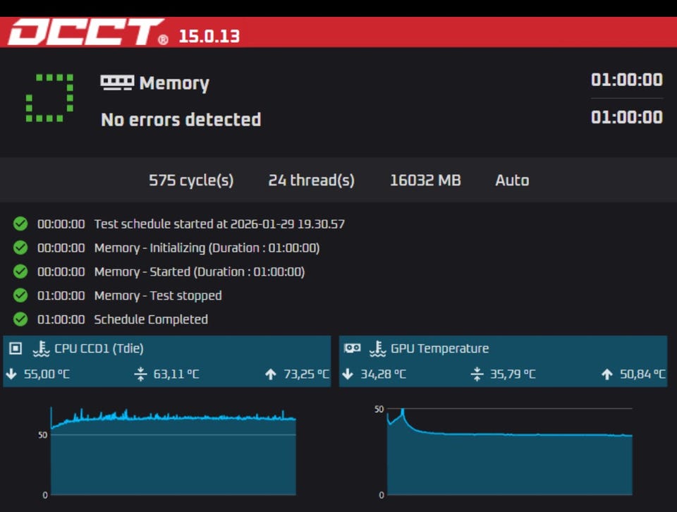Click the CPU chip icon beside CPU CCD1

click(16, 348)
